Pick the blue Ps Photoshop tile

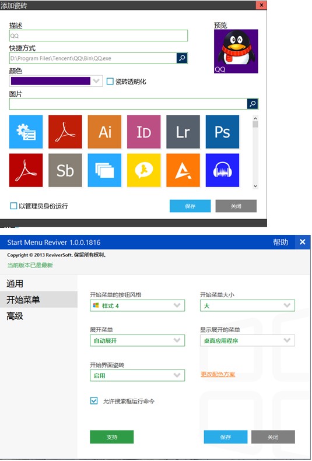click(x=222, y=132)
